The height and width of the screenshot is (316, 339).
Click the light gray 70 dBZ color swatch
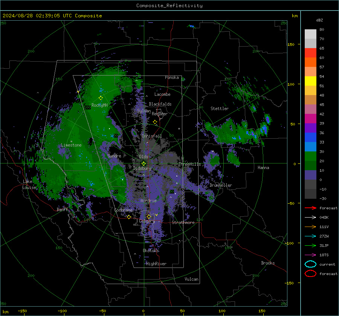310,34
